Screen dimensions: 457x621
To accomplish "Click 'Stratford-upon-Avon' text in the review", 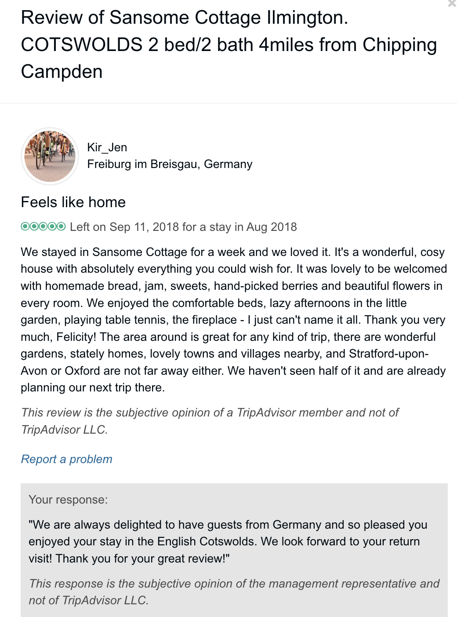I will pos(388,354).
